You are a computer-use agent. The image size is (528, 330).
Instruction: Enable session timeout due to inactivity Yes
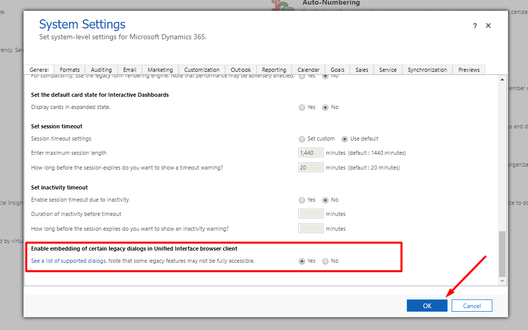pos(302,200)
